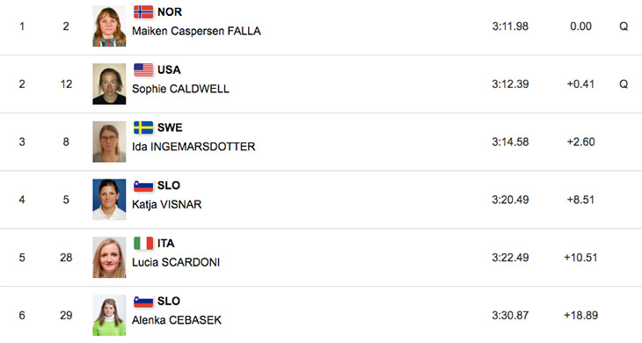Click the Q qualified mark for Falla
642x343 pixels.
(624, 26)
